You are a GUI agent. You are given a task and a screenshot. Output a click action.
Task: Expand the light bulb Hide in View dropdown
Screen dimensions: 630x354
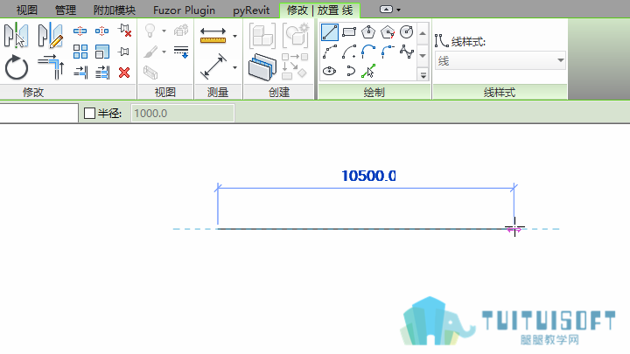click(164, 31)
